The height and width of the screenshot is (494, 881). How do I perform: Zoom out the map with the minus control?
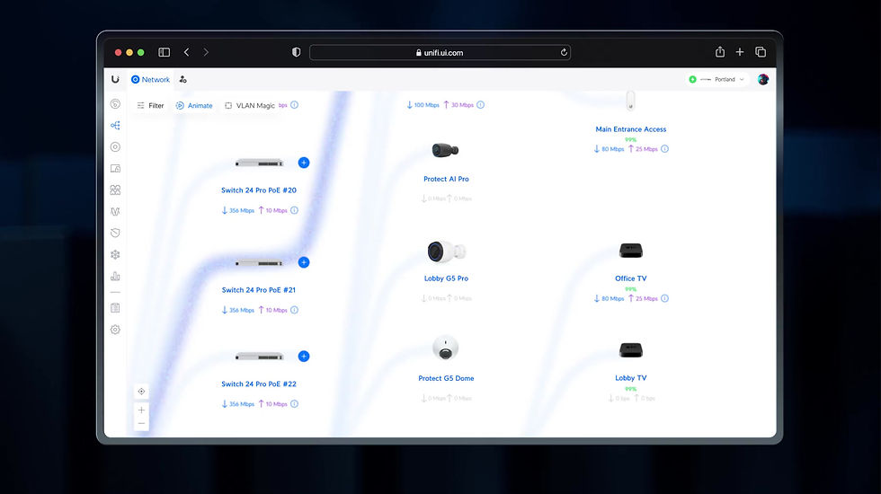tap(142, 424)
